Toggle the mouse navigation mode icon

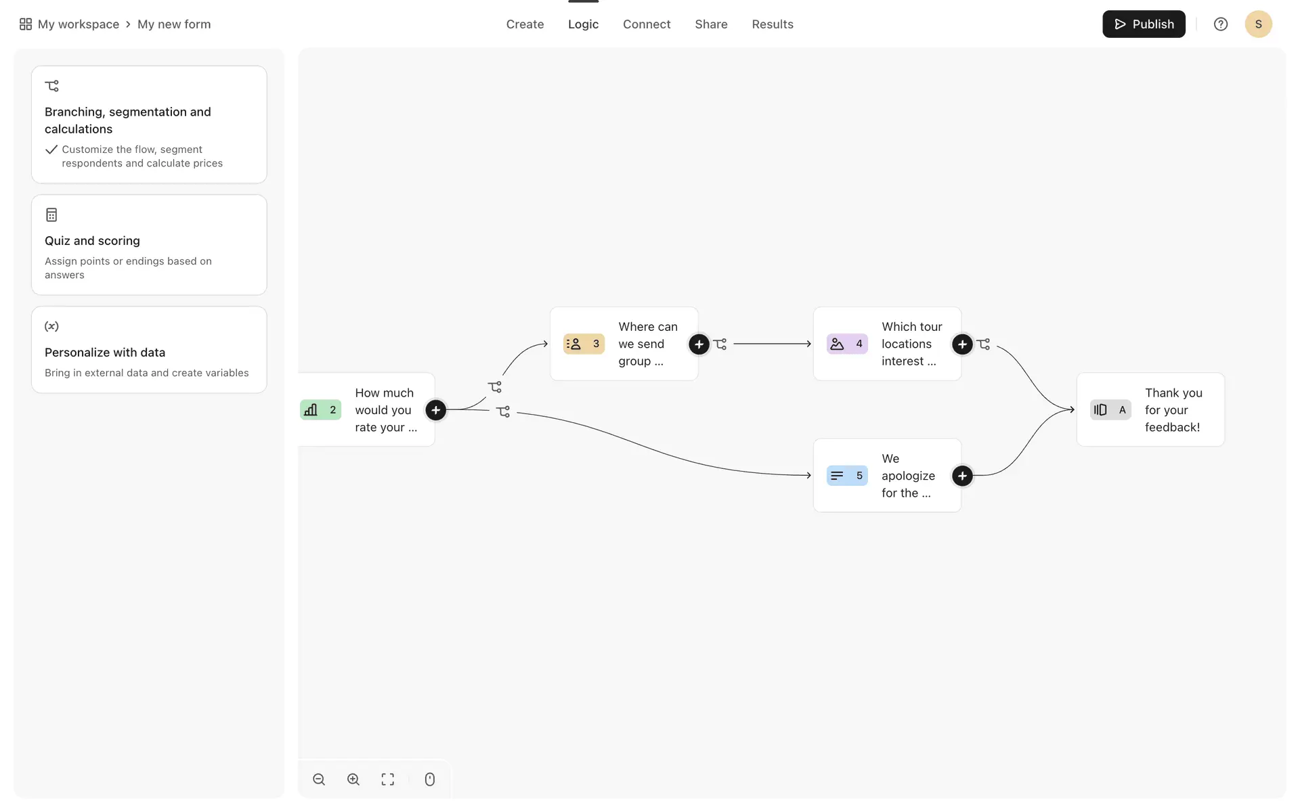coord(430,780)
